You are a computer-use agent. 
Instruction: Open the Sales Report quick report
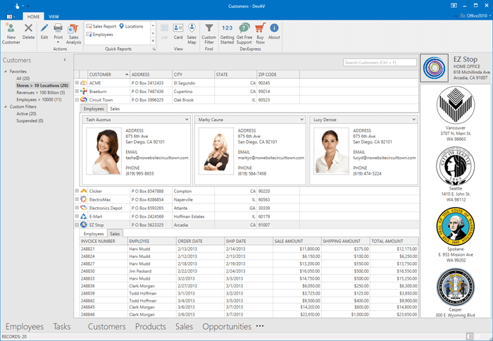[101, 26]
